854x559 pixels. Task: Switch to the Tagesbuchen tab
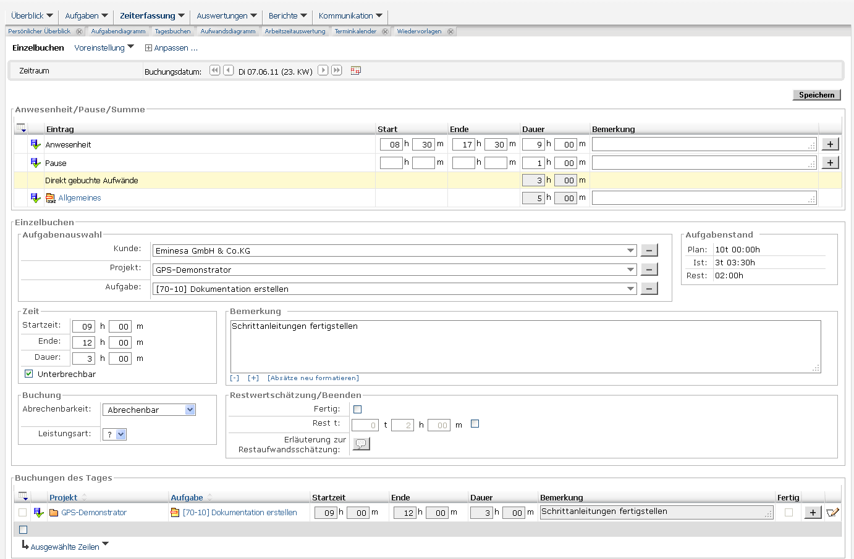coord(172,31)
